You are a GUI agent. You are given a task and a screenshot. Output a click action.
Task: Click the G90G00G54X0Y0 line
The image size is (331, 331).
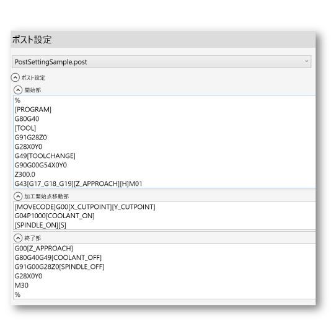point(40,165)
